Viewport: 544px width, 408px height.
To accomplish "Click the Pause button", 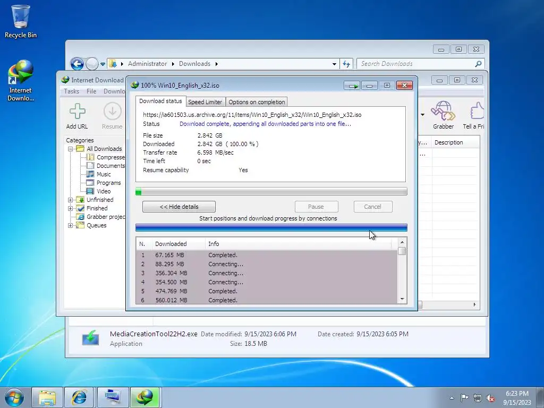I will pyautogui.click(x=316, y=207).
